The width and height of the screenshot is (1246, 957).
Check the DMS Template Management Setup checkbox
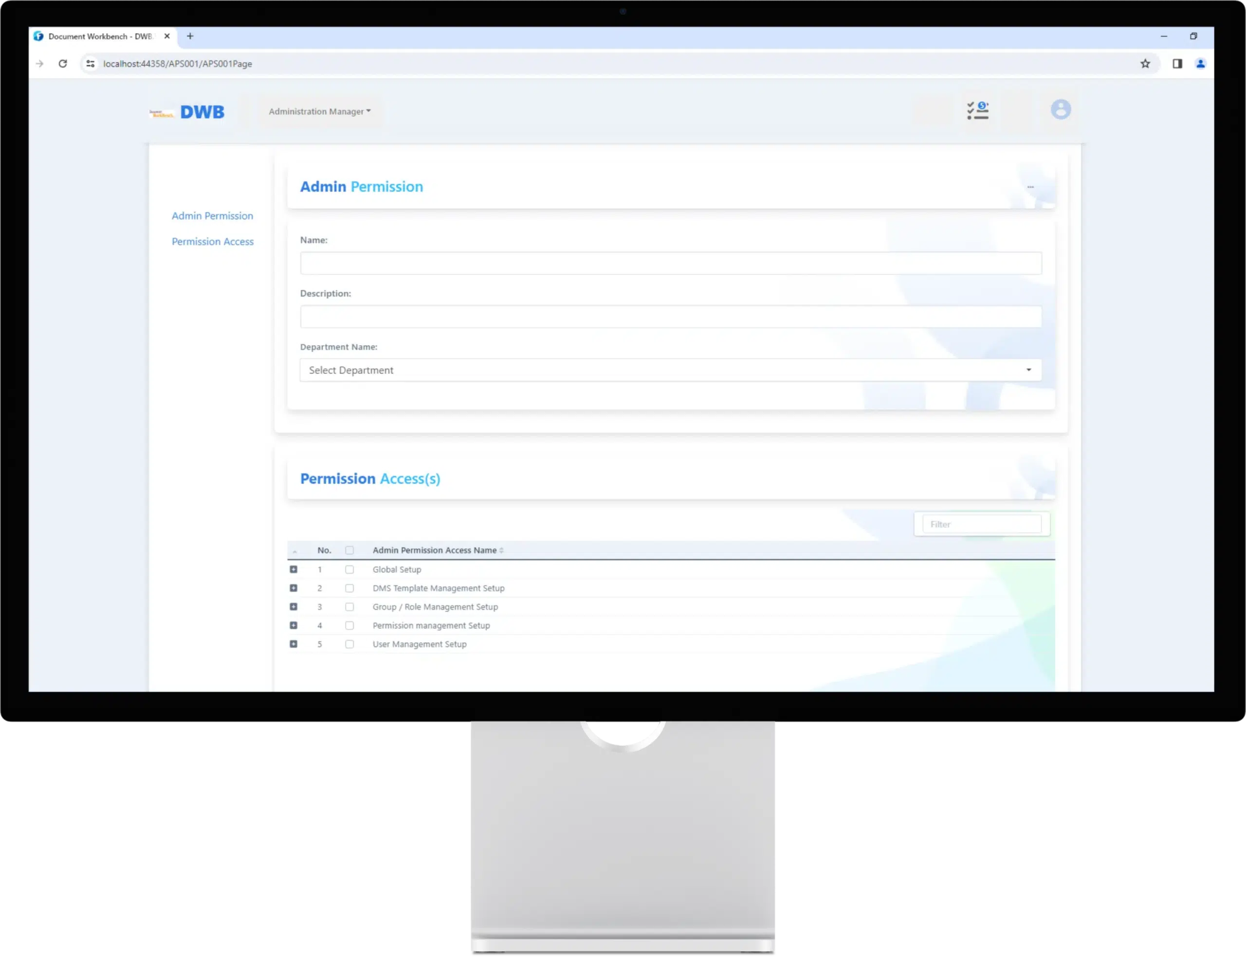coord(349,588)
